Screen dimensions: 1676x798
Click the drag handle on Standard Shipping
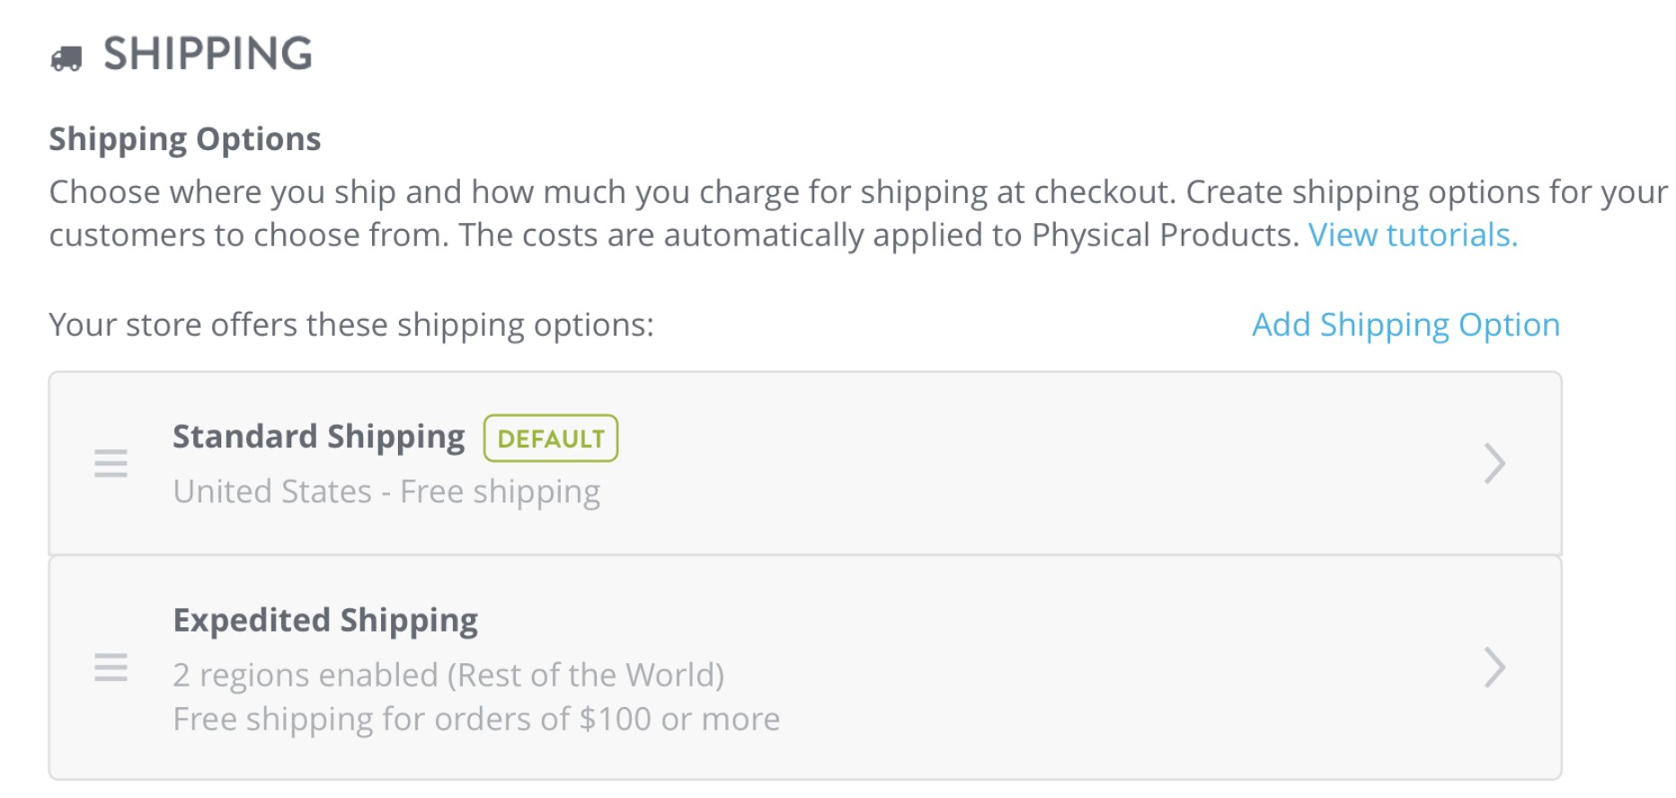click(111, 464)
